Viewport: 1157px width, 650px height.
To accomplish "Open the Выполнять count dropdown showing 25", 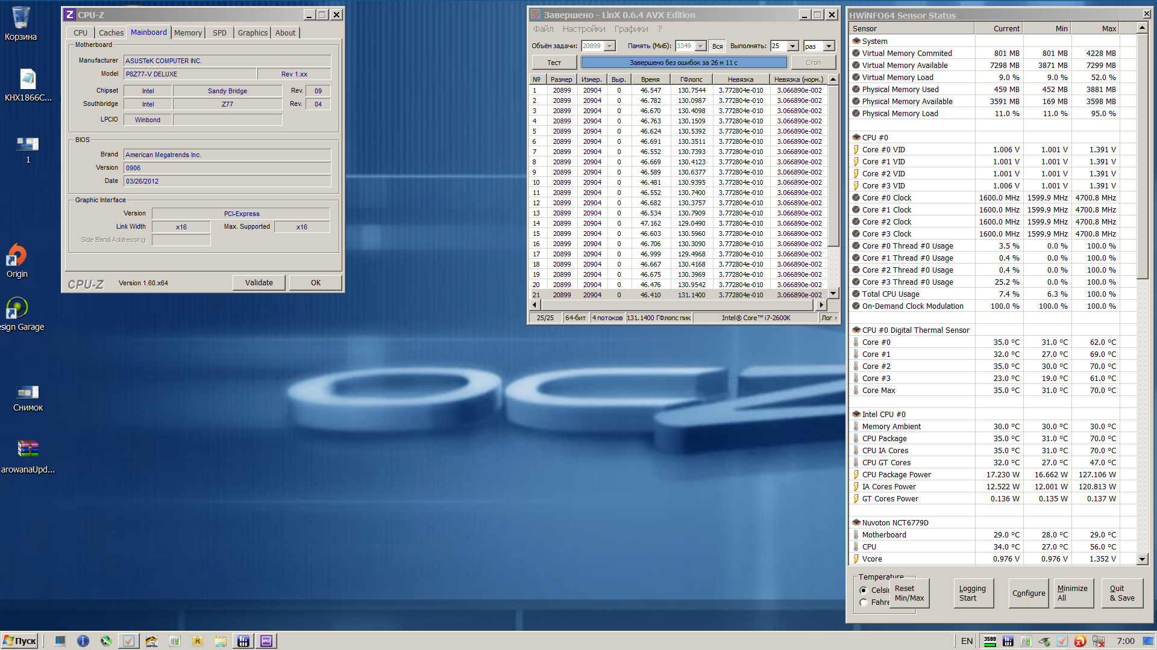I will pos(793,46).
